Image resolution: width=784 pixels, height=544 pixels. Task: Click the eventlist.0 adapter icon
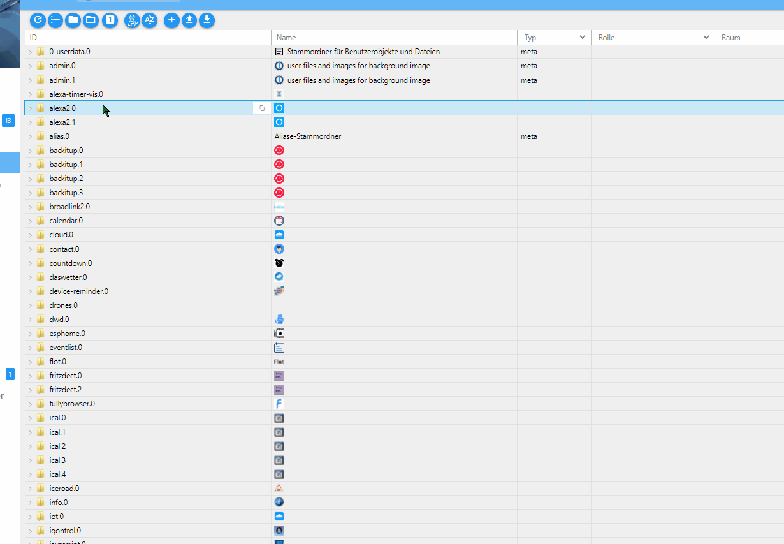coord(279,348)
